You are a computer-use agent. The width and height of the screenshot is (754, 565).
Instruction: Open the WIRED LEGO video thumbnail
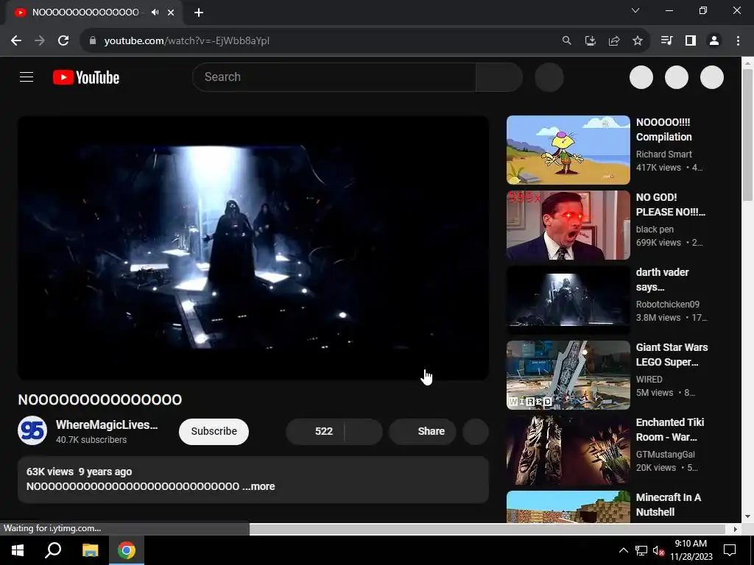pyautogui.click(x=568, y=374)
